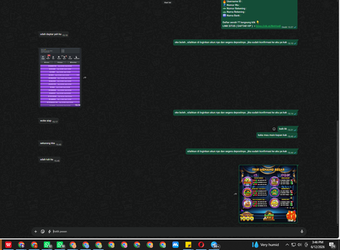Open second WhatsApp icon in taskbar

tap(60, 245)
